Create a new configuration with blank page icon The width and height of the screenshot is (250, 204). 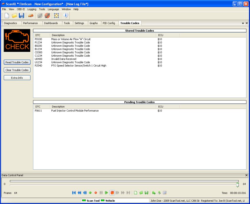pos(6,16)
